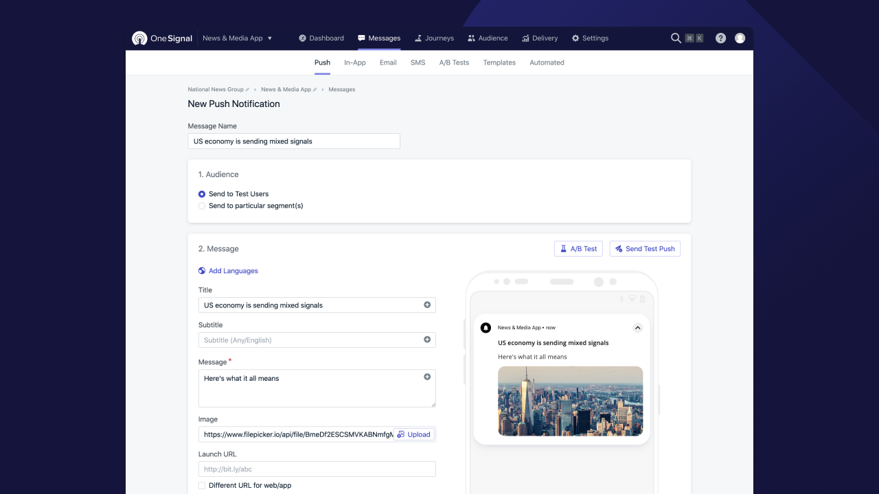Click the globe icon next to Add Languages
Viewport: 879px width, 494px height.
[202, 271]
